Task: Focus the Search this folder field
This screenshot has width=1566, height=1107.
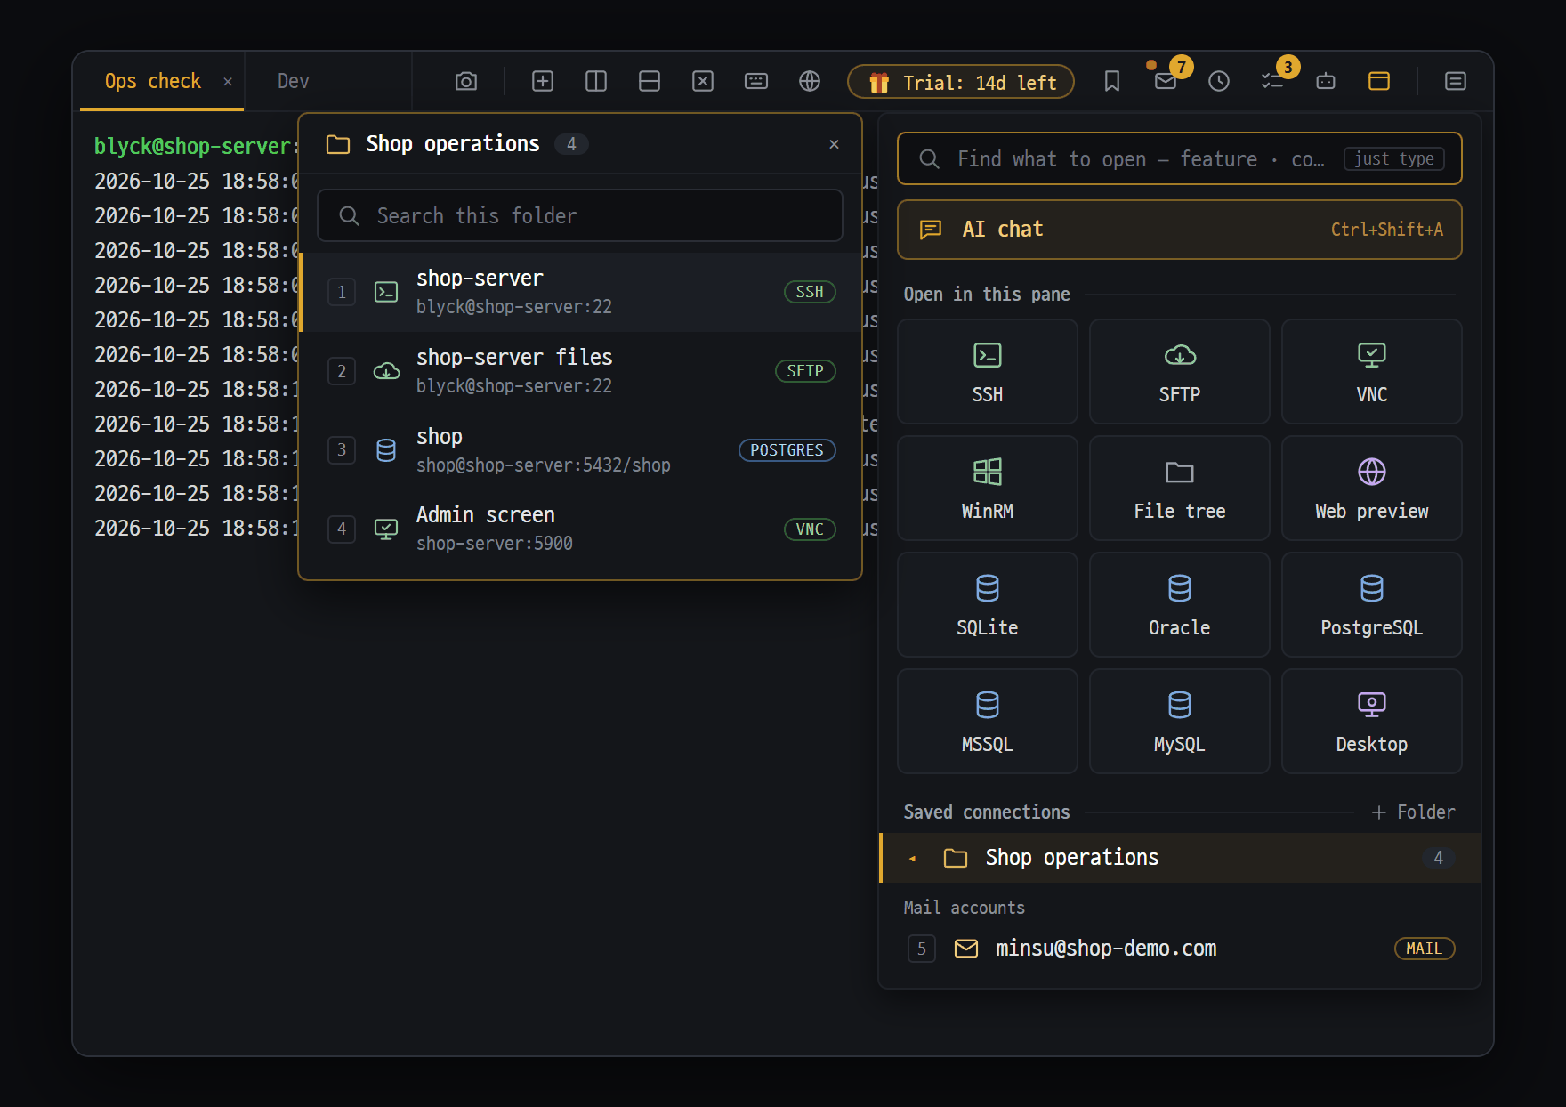Action: [x=580, y=215]
